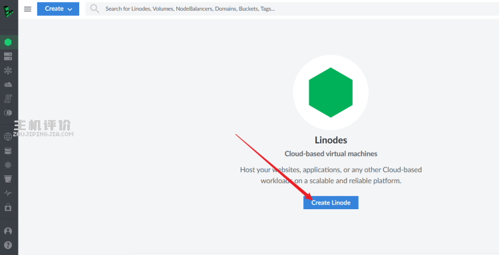Open Longview pulse icon in sidebar
This screenshot has width=499, height=255.
click(x=8, y=193)
